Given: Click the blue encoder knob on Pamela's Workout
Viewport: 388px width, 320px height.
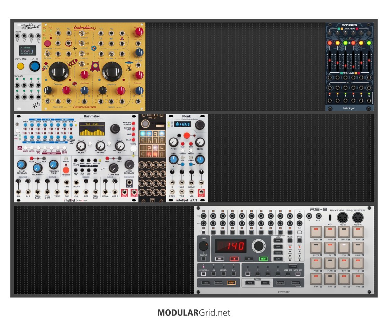Looking at the screenshot, I should [x=34, y=66].
